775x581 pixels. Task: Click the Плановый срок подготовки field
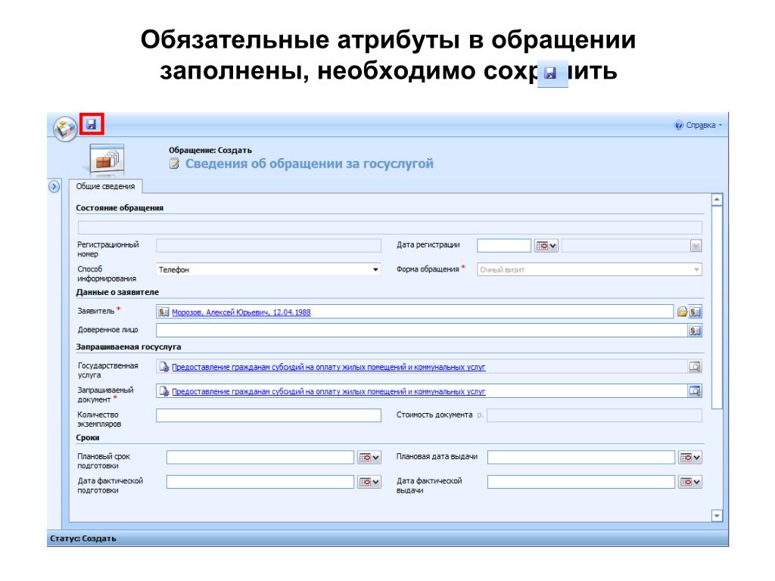(260, 458)
